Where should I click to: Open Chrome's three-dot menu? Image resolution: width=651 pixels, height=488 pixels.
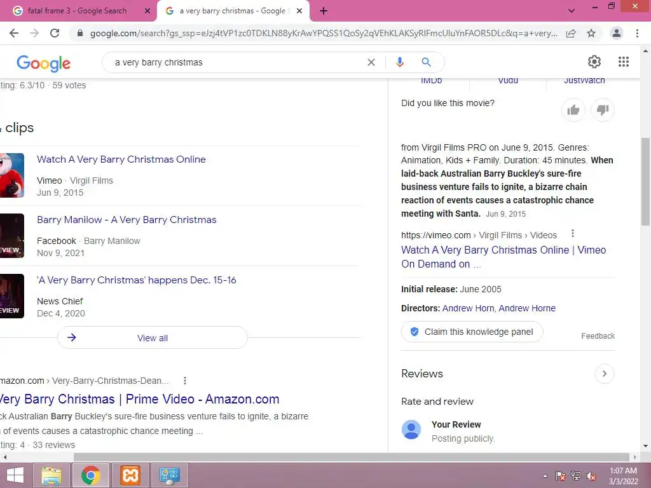click(x=637, y=33)
